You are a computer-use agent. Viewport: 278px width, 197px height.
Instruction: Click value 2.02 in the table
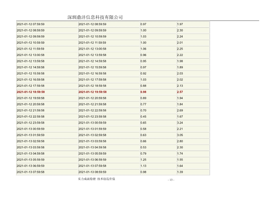click(180, 79)
